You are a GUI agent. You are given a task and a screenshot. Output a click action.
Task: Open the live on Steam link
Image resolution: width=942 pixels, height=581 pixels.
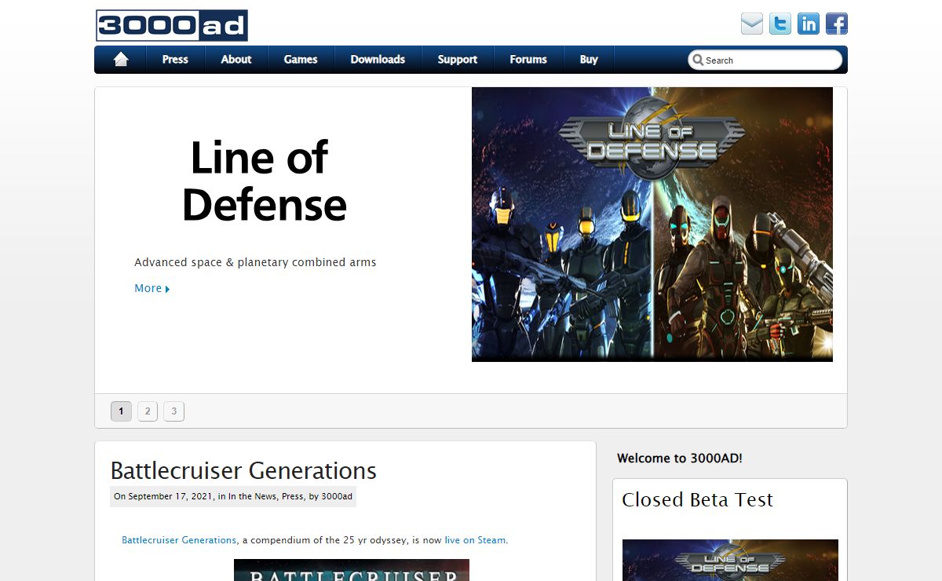click(x=475, y=540)
